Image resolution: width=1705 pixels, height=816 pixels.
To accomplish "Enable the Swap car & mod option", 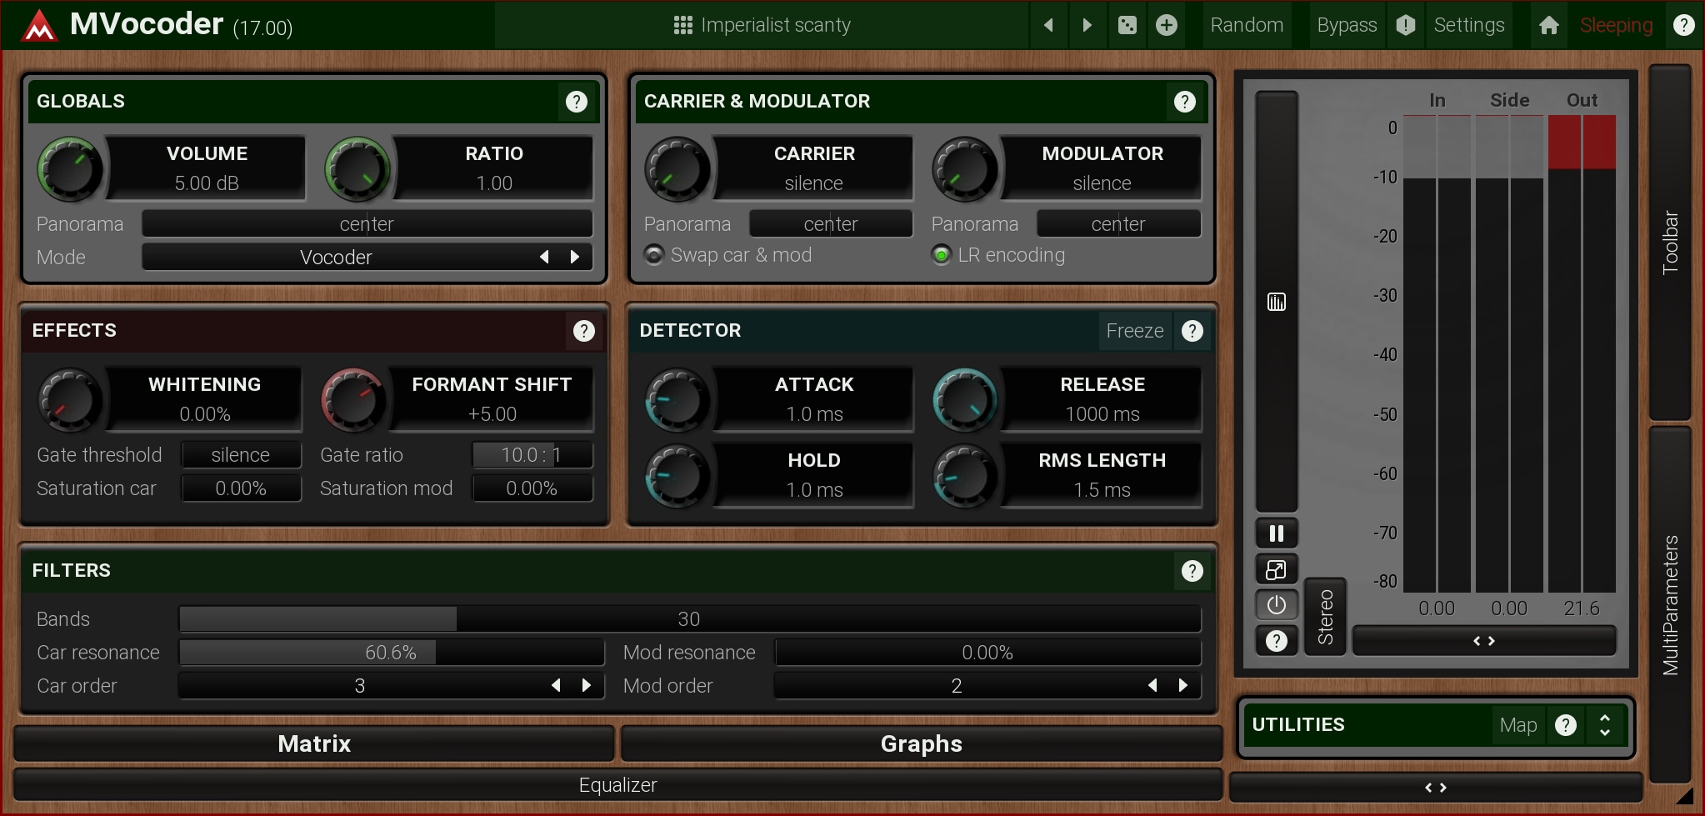I will pyautogui.click(x=655, y=255).
